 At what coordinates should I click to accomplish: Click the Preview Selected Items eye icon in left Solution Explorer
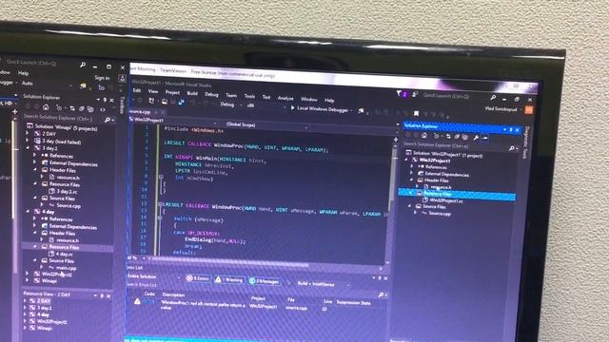[103, 109]
